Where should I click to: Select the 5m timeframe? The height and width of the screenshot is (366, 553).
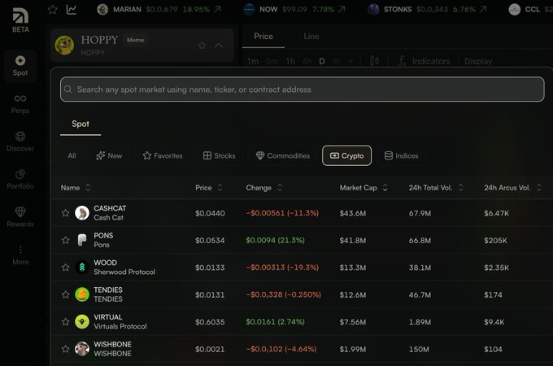(272, 61)
